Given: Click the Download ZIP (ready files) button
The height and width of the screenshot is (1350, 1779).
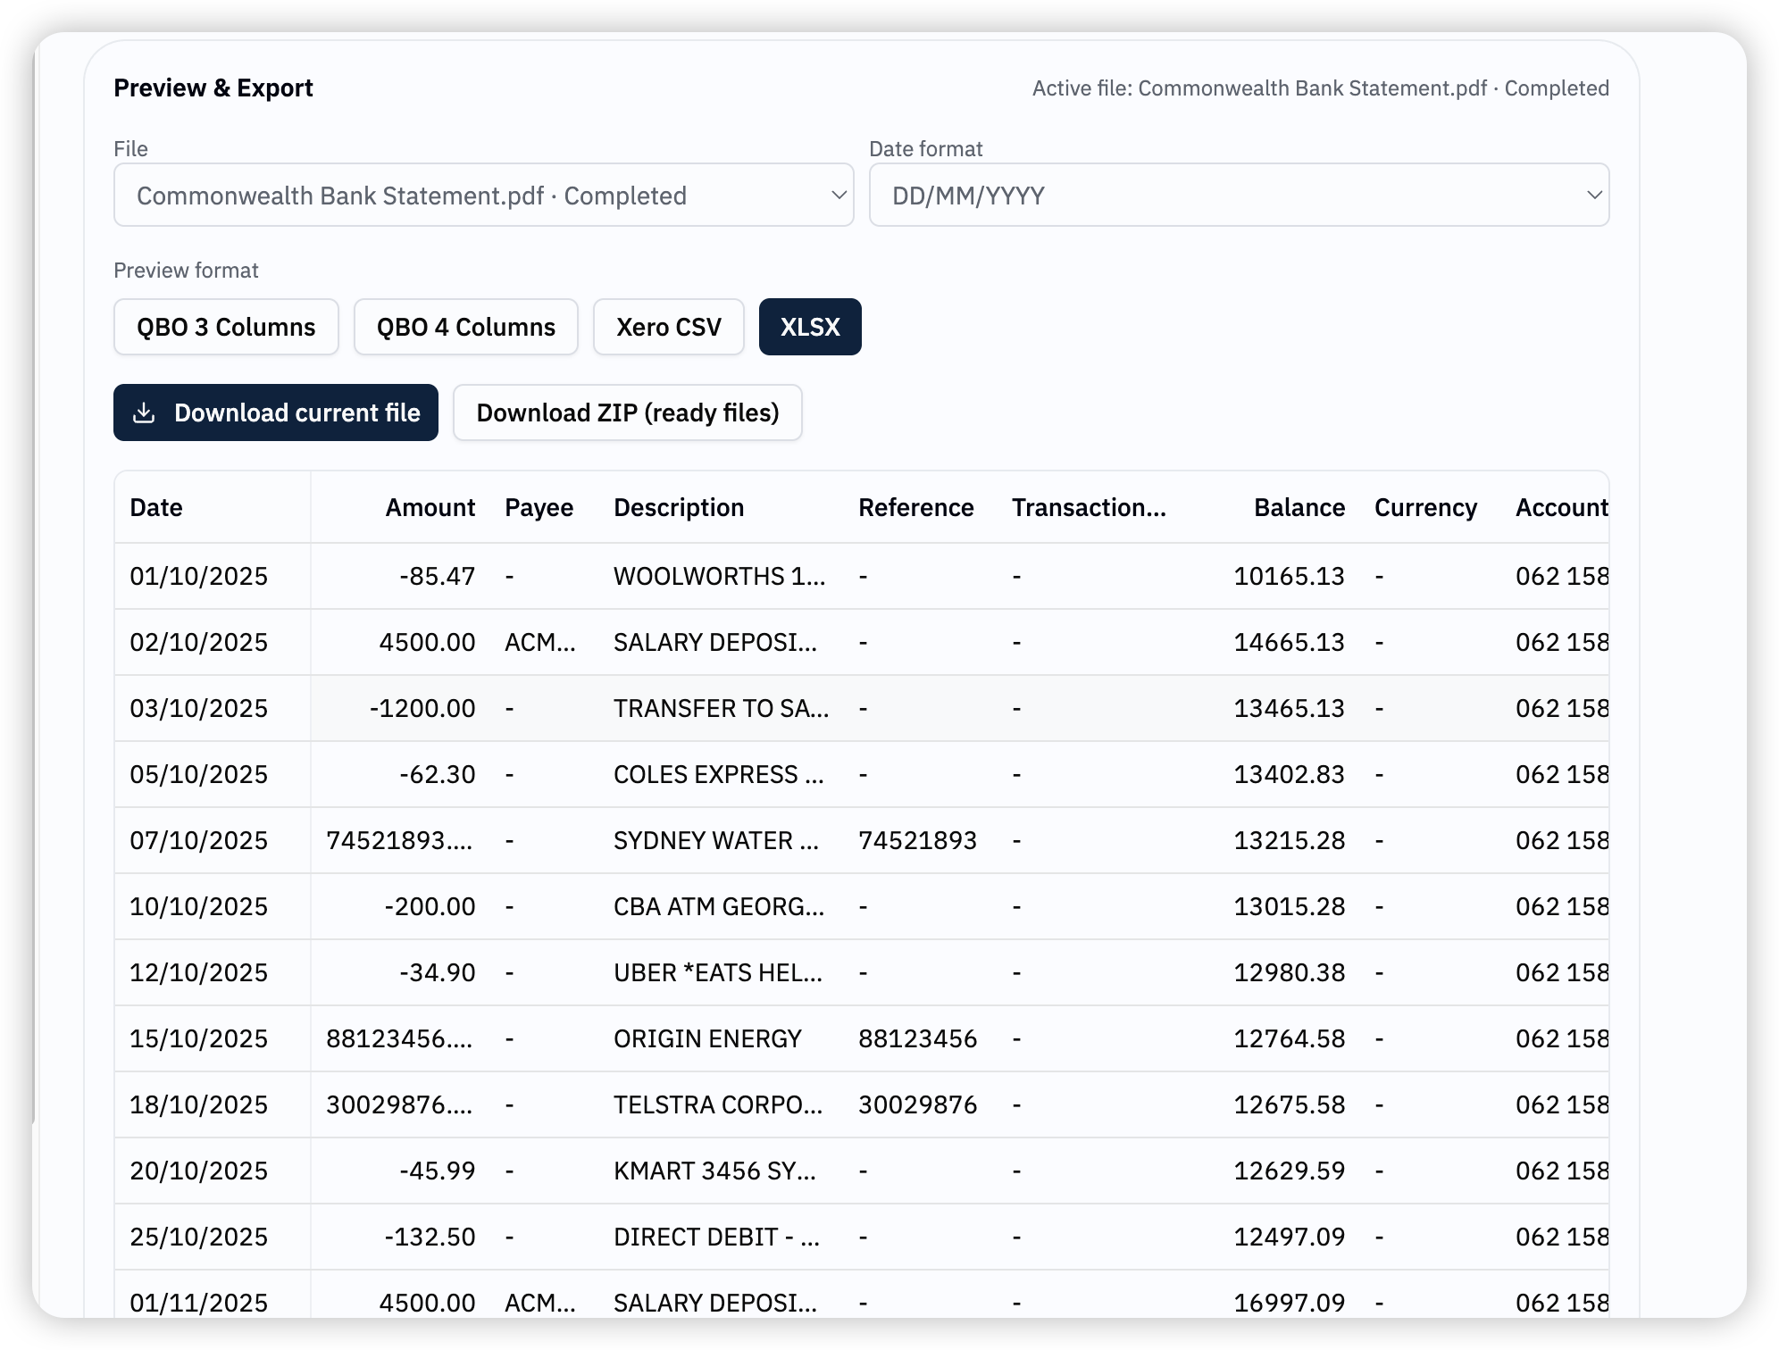Looking at the screenshot, I should 628,412.
